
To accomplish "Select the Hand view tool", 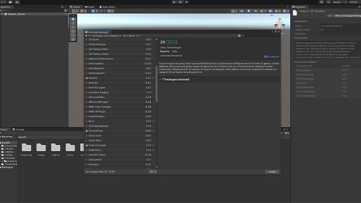I will [x=73, y=19].
